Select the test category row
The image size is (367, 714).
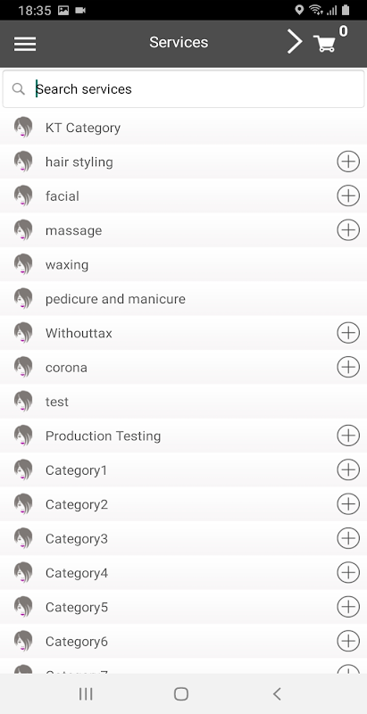pos(184,402)
